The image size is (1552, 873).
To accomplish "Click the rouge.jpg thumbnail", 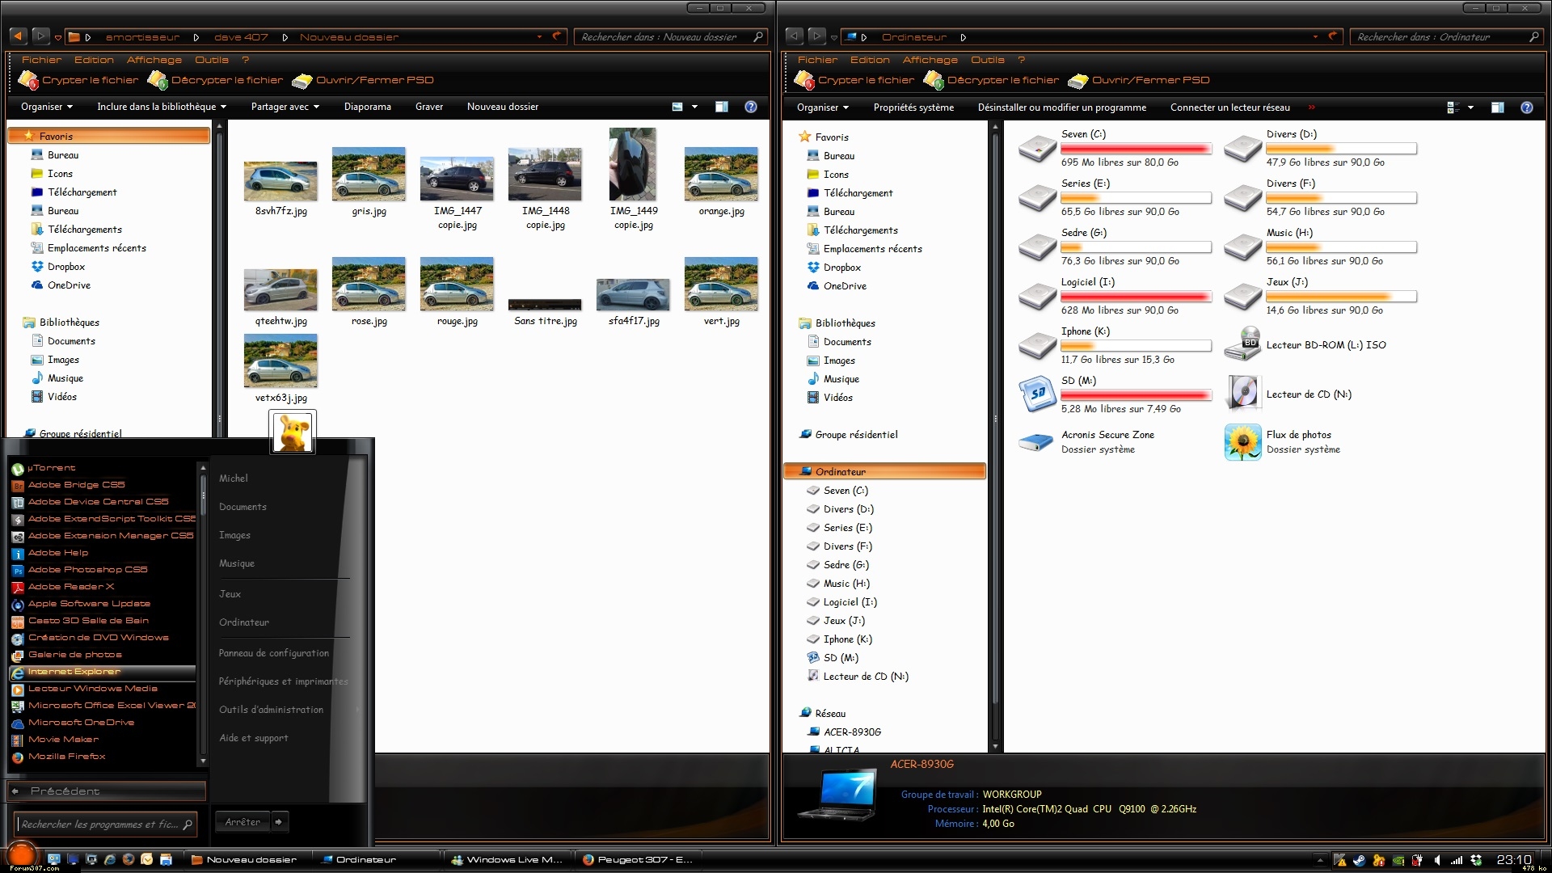I will pyautogui.click(x=457, y=285).
